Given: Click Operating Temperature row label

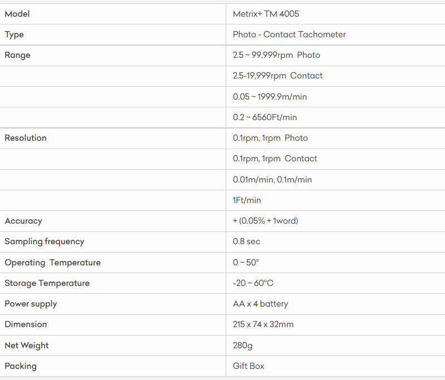Looking at the screenshot, I should pos(53,263).
